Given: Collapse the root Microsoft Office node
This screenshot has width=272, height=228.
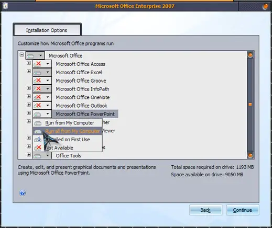Looking at the screenshot, I should pyautogui.click(x=21, y=54).
